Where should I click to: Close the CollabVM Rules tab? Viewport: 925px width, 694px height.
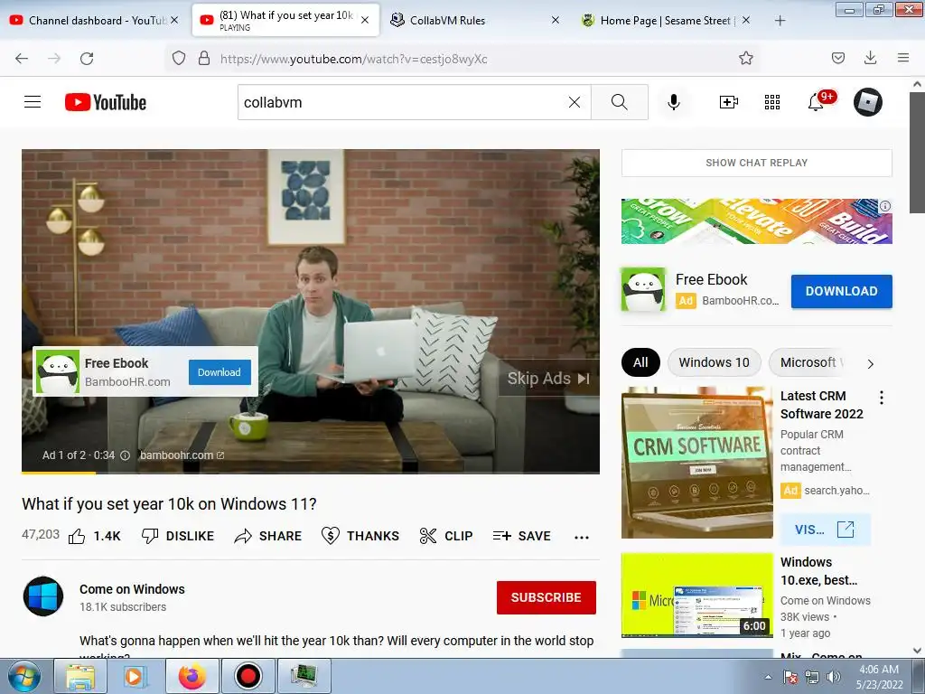(556, 20)
